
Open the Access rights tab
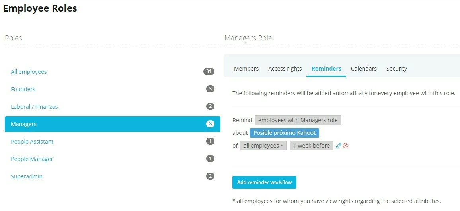pyautogui.click(x=285, y=69)
